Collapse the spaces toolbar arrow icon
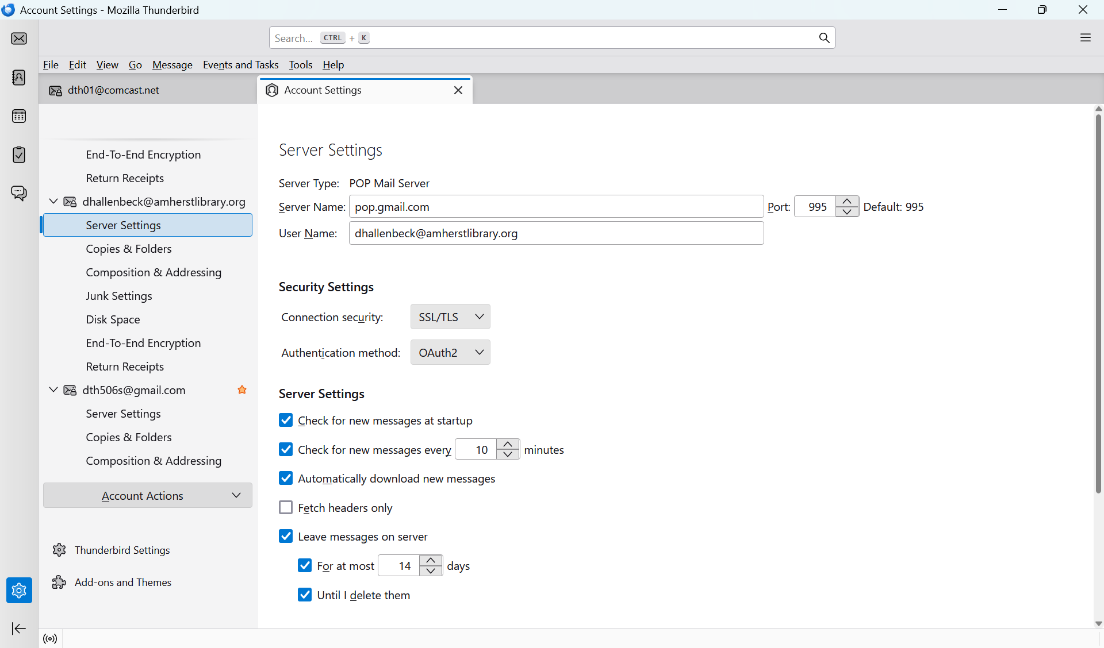Viewport: 1104px width, 648px height. (19, 628)
